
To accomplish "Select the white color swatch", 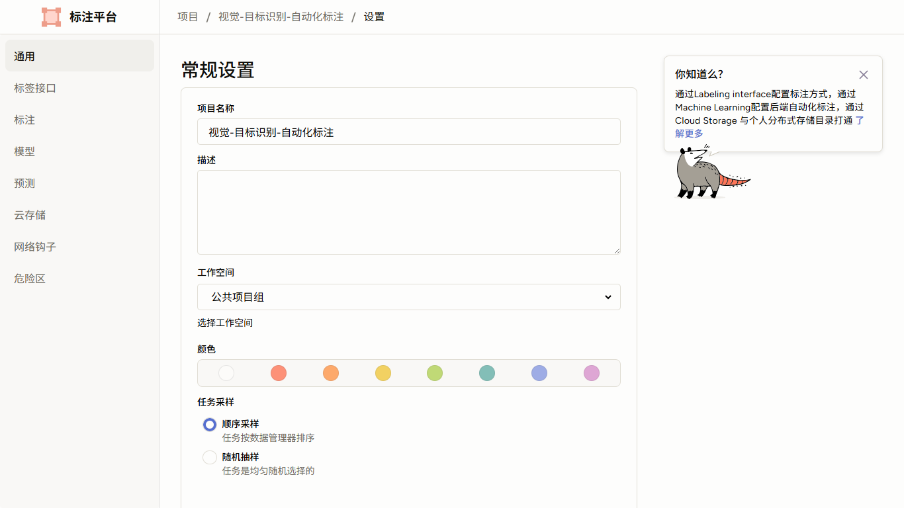I will (226, 373).
